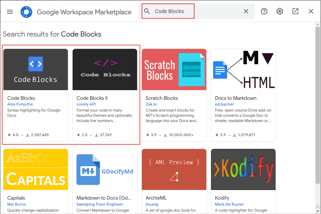Click the Docs to Markdown description text
Screen dimensions: 321x214
click(x=243, y=115)
